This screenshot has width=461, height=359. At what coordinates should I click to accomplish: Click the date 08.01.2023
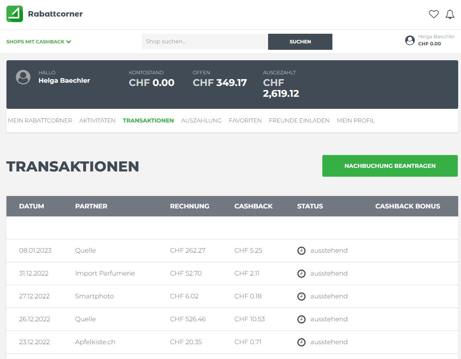(35, 251)
